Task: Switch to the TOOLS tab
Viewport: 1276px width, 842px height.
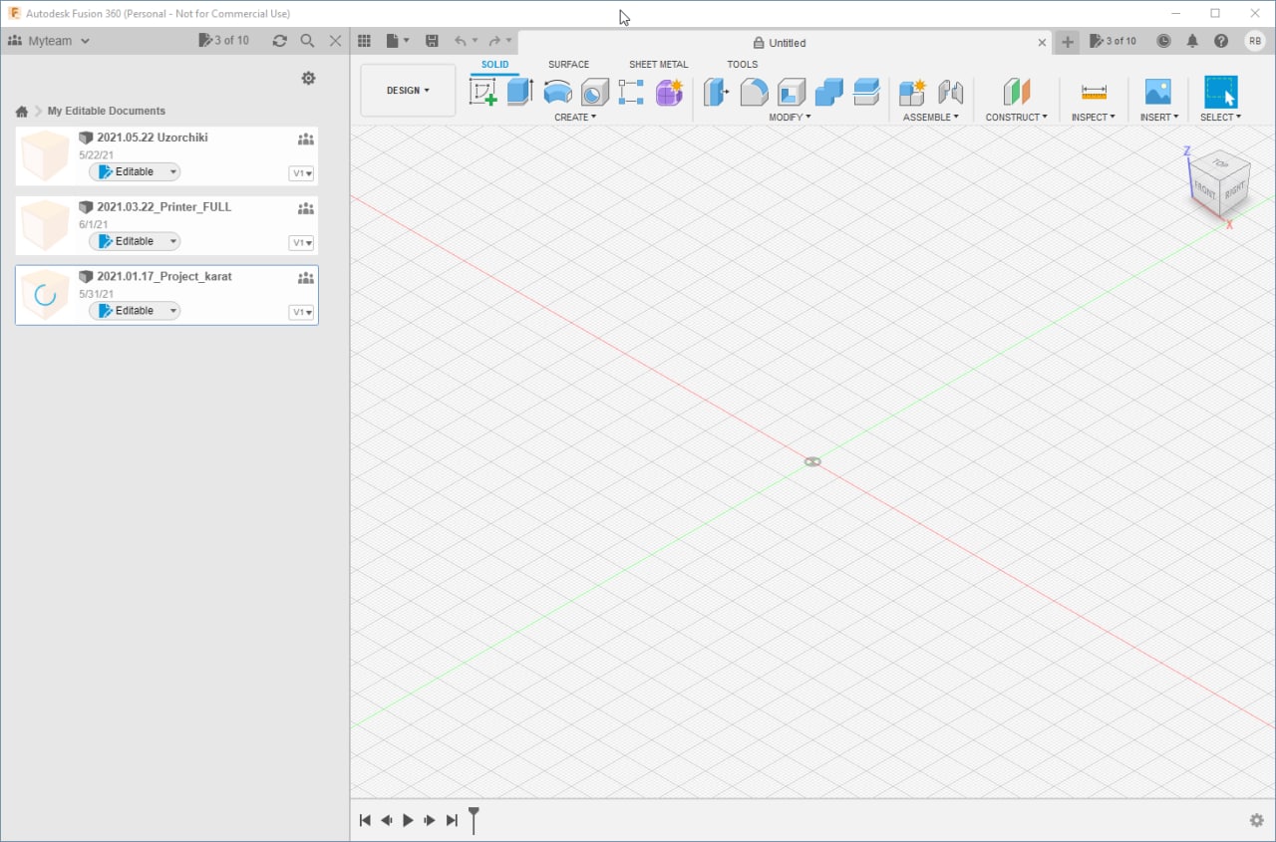Action: point(743,65)
